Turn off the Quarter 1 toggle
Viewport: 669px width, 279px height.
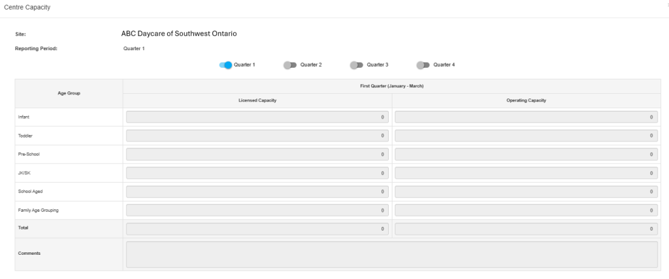tap(225, 65)
